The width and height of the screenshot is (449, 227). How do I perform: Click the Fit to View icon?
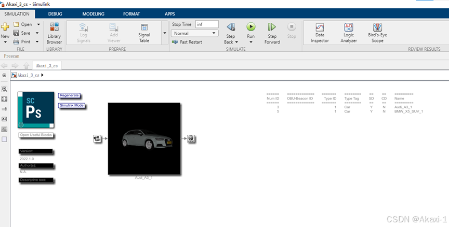pyautogui.click(x=4, y=99)
